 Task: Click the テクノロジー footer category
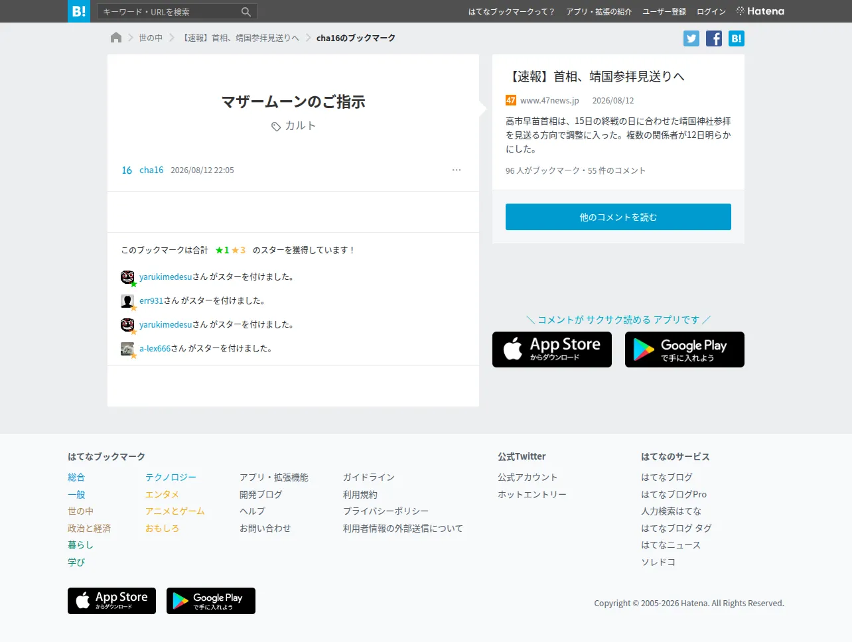[171, 478]
